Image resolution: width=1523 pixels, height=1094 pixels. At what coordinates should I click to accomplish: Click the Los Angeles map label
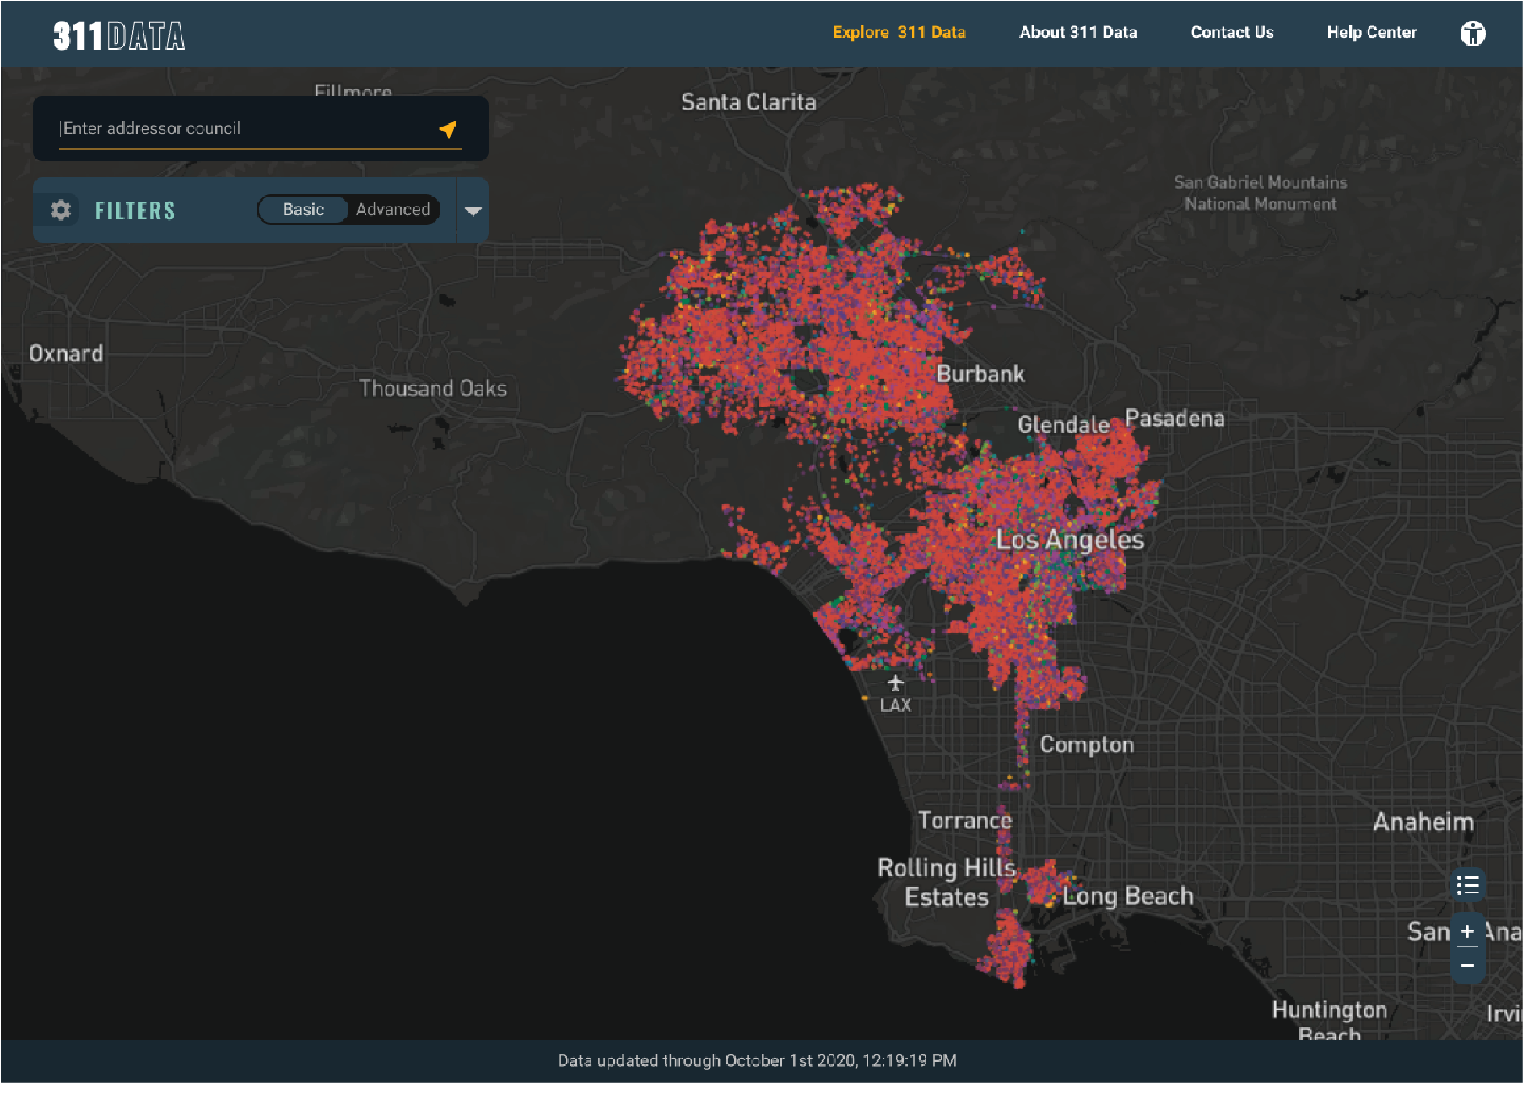point(1070,539)
